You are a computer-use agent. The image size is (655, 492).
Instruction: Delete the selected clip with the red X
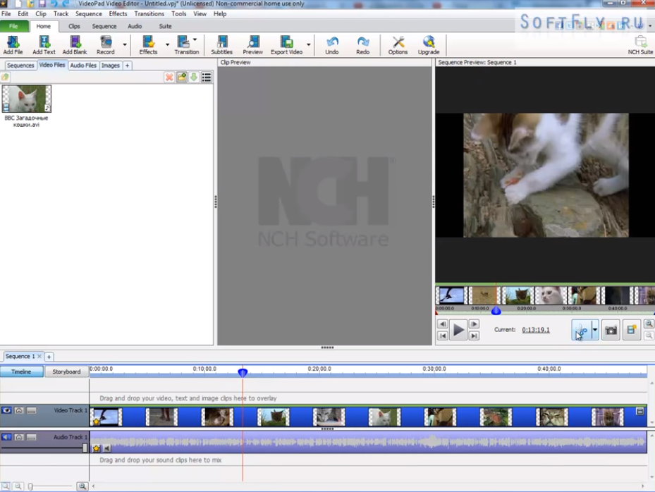169,78
